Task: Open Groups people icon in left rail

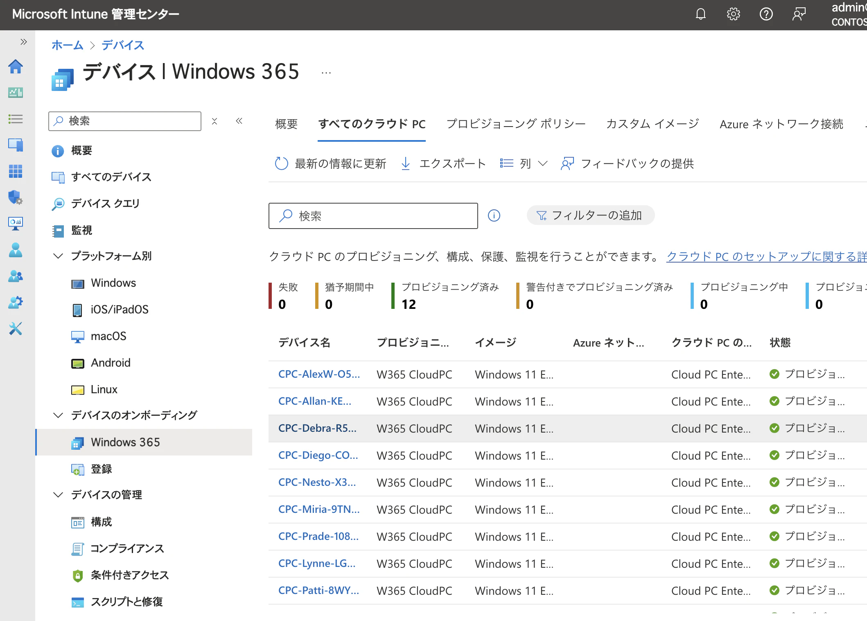Action: click(16, 276)
